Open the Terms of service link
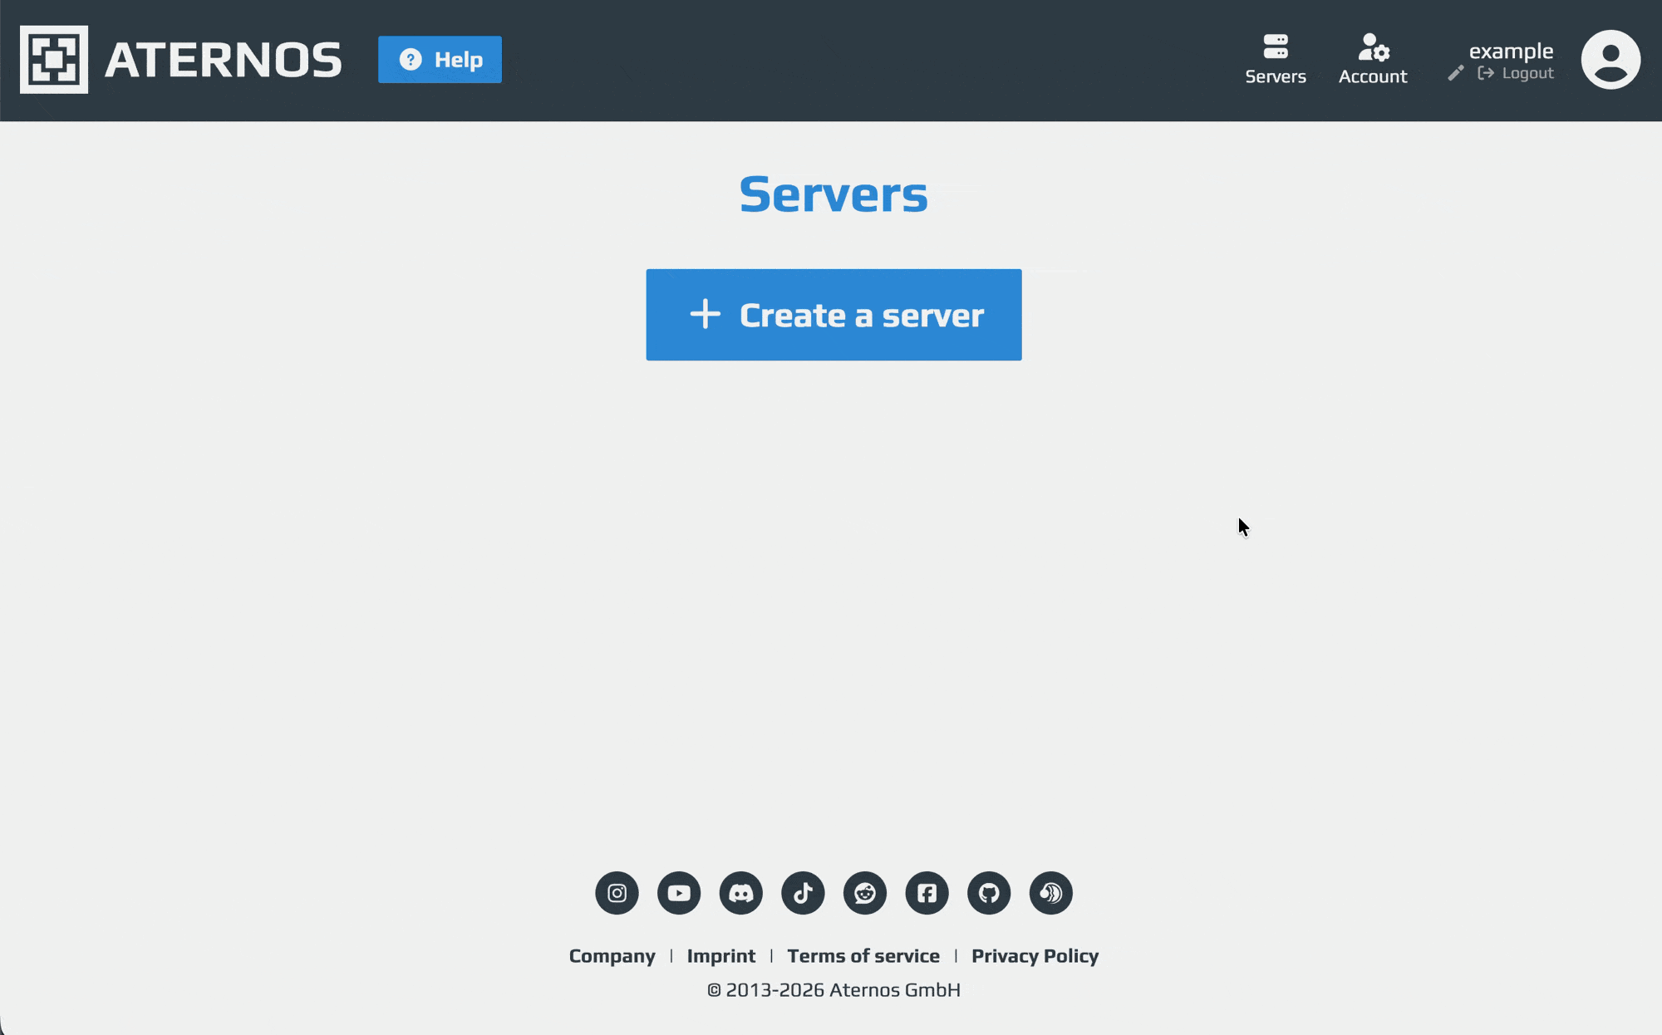1662x1035 pixels. point(863,956)
